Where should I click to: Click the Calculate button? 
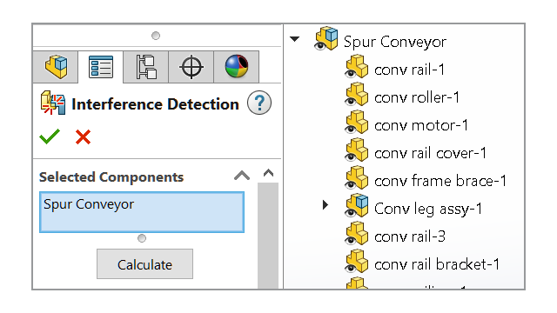point(145,264)
